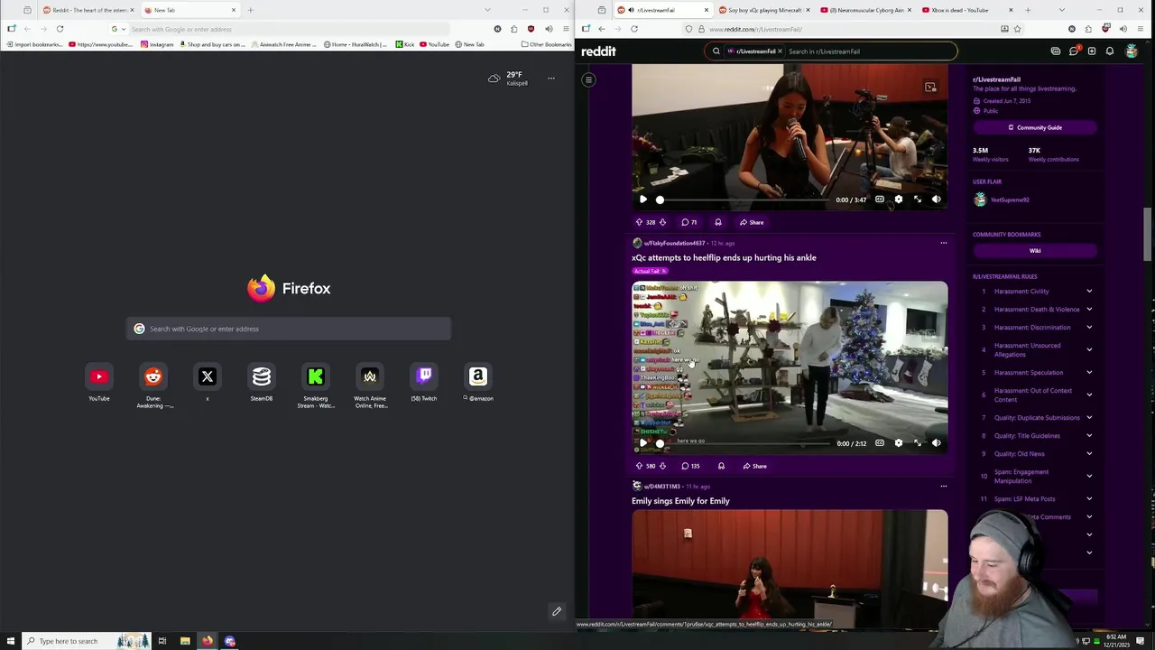The image size is (1155, 650).
Task: Toggle captions on the 3:47 video
Action: 880,200
